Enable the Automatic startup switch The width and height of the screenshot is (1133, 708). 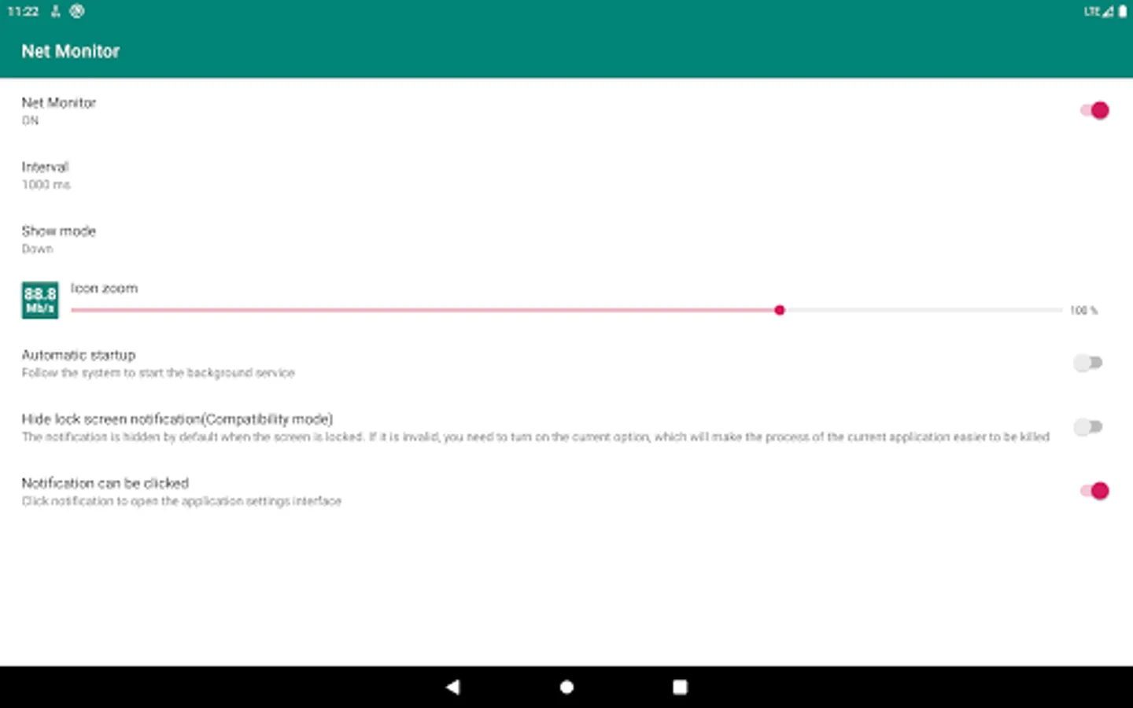tap(1088, 363)
